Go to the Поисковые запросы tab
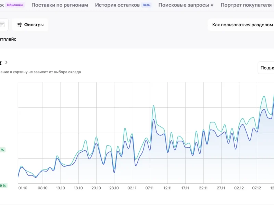The image size is (274, 205). coord(183,5)
